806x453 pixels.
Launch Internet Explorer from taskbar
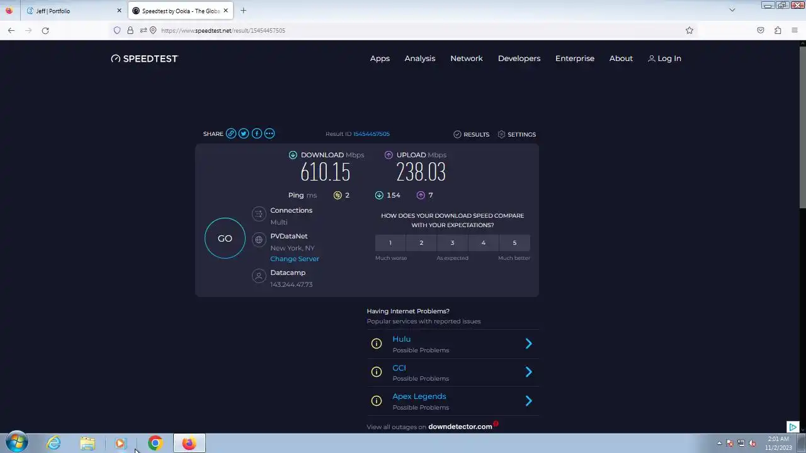point(54,443)
